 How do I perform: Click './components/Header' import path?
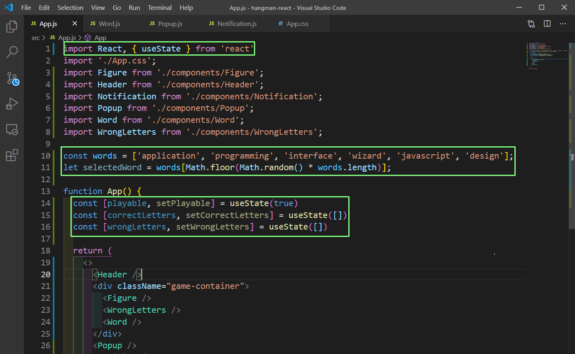tap(207, 84)
